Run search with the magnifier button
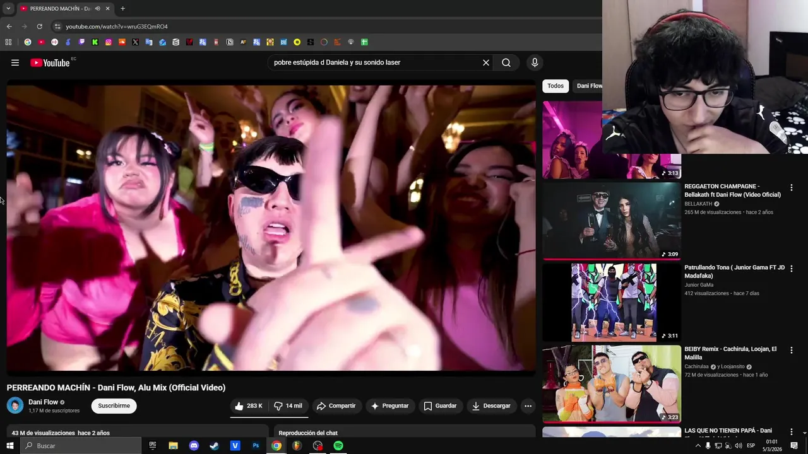This screenshot has height=454, width=808. 506,62
